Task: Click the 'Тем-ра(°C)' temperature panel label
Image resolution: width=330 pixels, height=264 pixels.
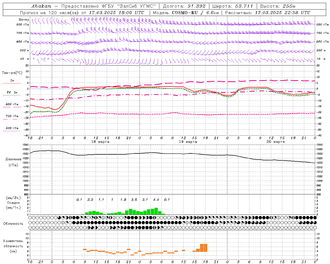Action: click(12, 73)
